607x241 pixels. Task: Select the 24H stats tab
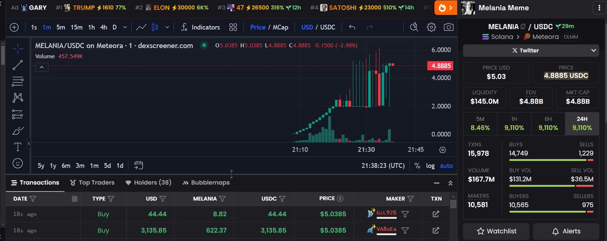tap(582, 124)
